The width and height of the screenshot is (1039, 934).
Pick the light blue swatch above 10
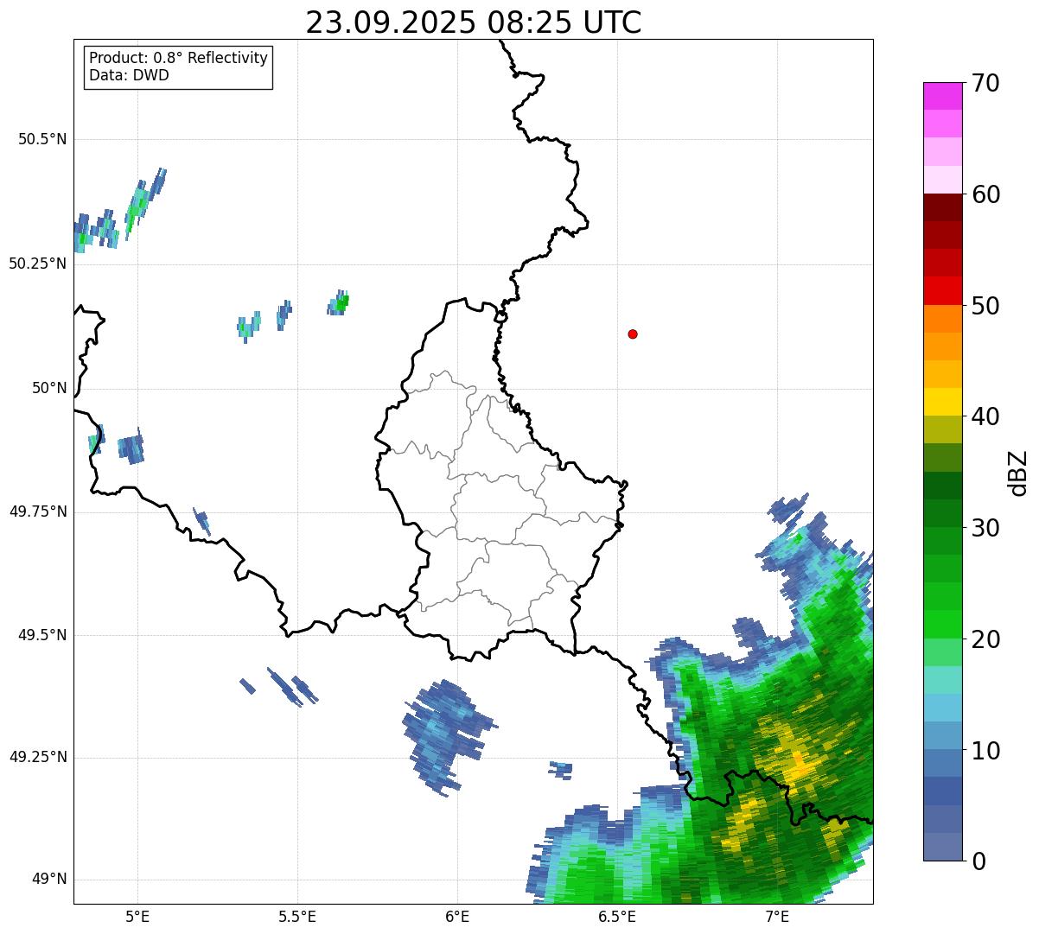coord(942,735)
